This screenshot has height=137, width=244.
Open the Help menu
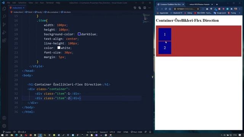tap(58, 3)
